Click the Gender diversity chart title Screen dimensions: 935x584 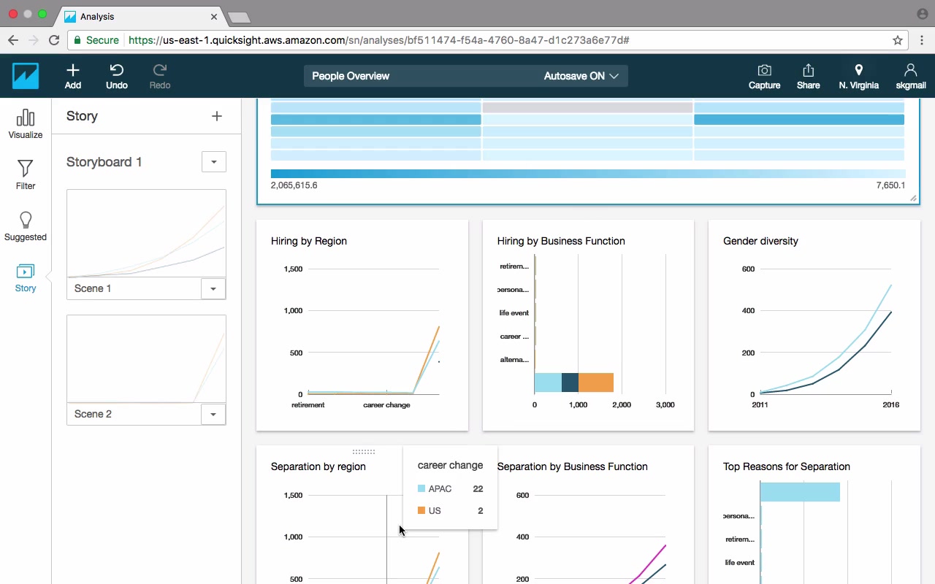[x=760, y=241]
